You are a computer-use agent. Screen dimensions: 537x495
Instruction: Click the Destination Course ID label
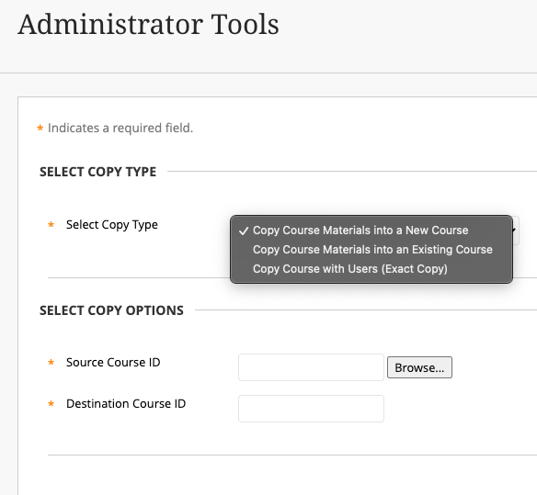[x=126, y=404]
